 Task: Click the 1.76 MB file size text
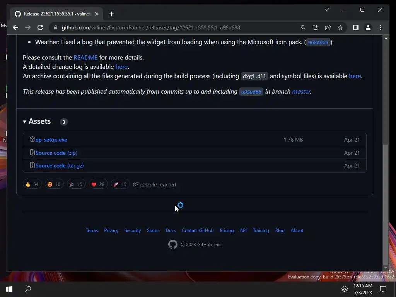293,140
